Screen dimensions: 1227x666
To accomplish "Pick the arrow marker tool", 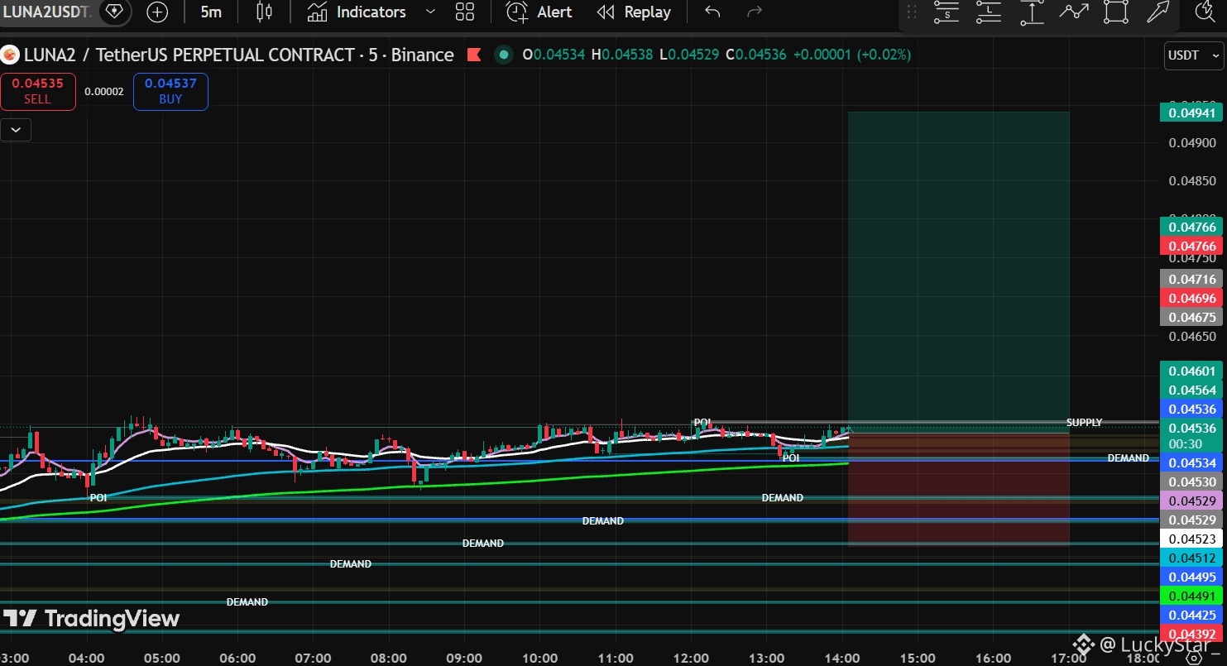I will point(1158,12).
